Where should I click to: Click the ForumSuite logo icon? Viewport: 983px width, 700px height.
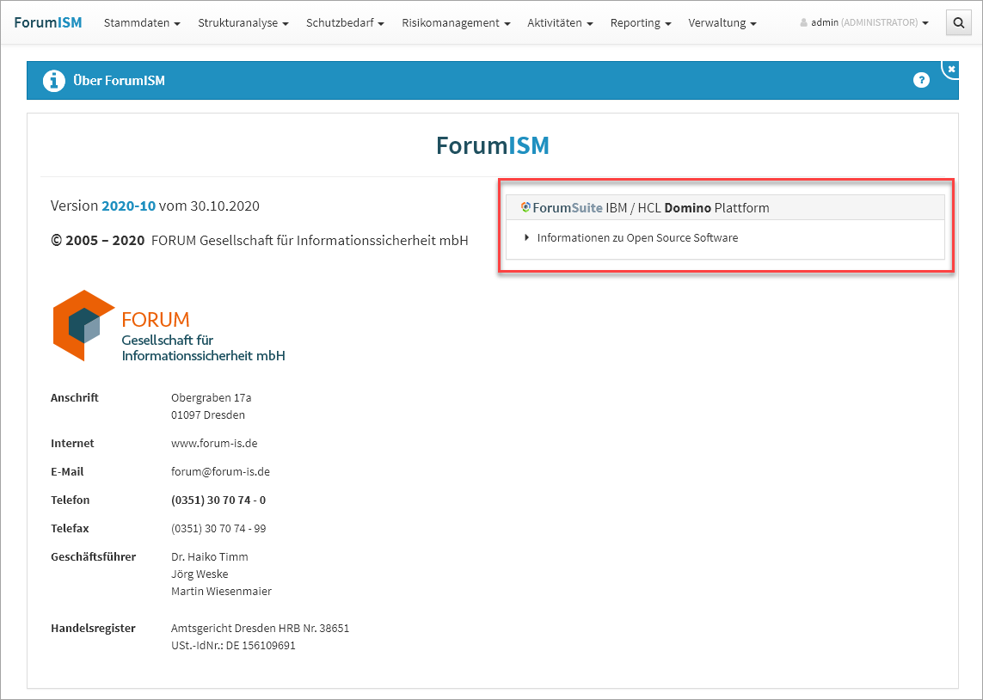525,207
